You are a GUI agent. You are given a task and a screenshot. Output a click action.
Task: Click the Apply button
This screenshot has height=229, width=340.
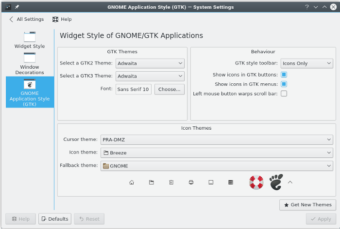pyautogui.click(x=321, y=219)
